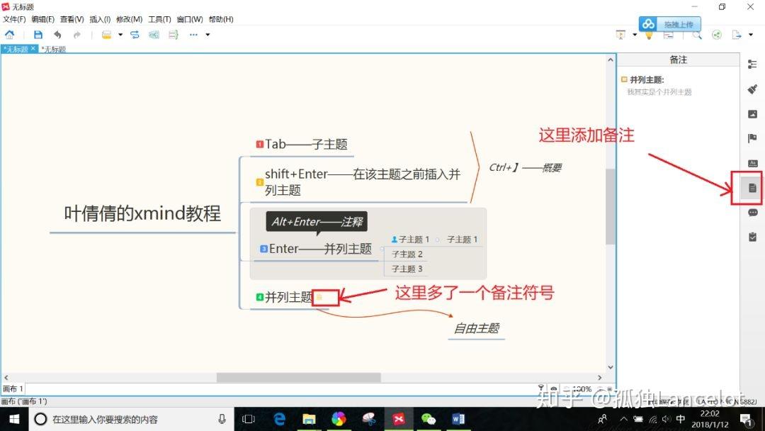
Task: Click the Windows Start button
Action: [x=14, y=419]
